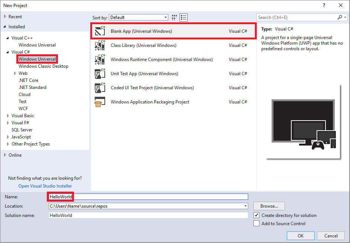Click the Unit Test App template icon
Screen dimensions: 350x243
pos(100,73)
